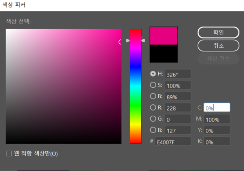Click the brightness field showing 89%

pyautogui.click(x=178, y=97)
